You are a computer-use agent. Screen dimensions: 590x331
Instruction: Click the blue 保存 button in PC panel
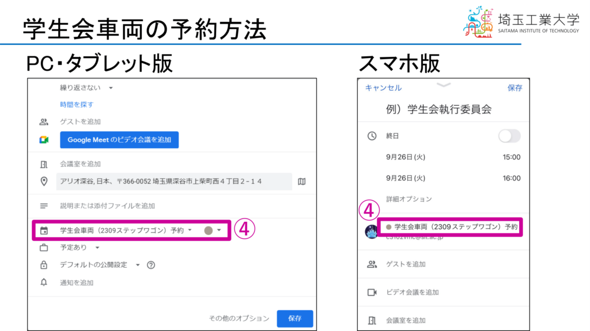click(295, 318)
